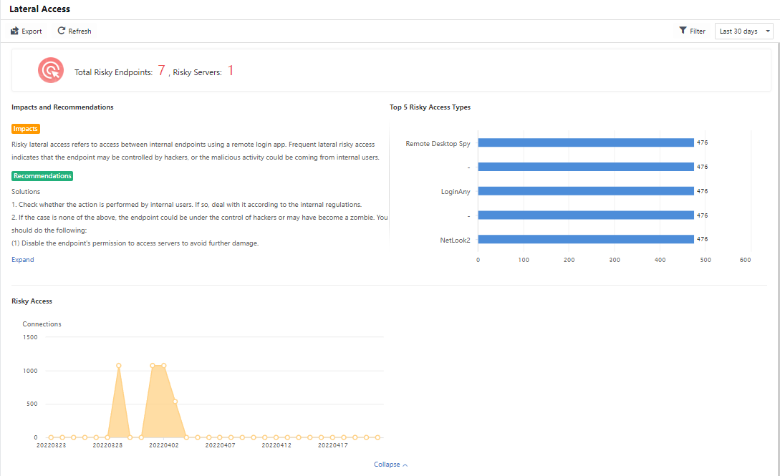
Task: Click the orange Impacts tag
Action: [26, 129]
